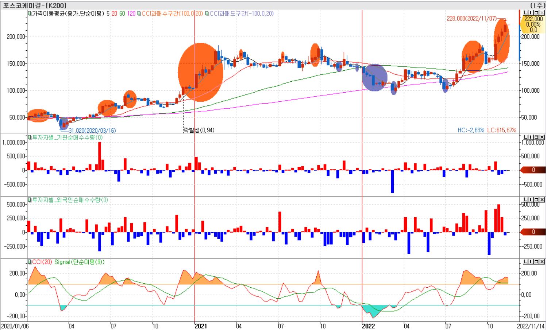The height and width of the screenshot is (330, 547).
Task: Select the CCI과매도구간(-100,0,20) label
Action: [x=242, y=13]
